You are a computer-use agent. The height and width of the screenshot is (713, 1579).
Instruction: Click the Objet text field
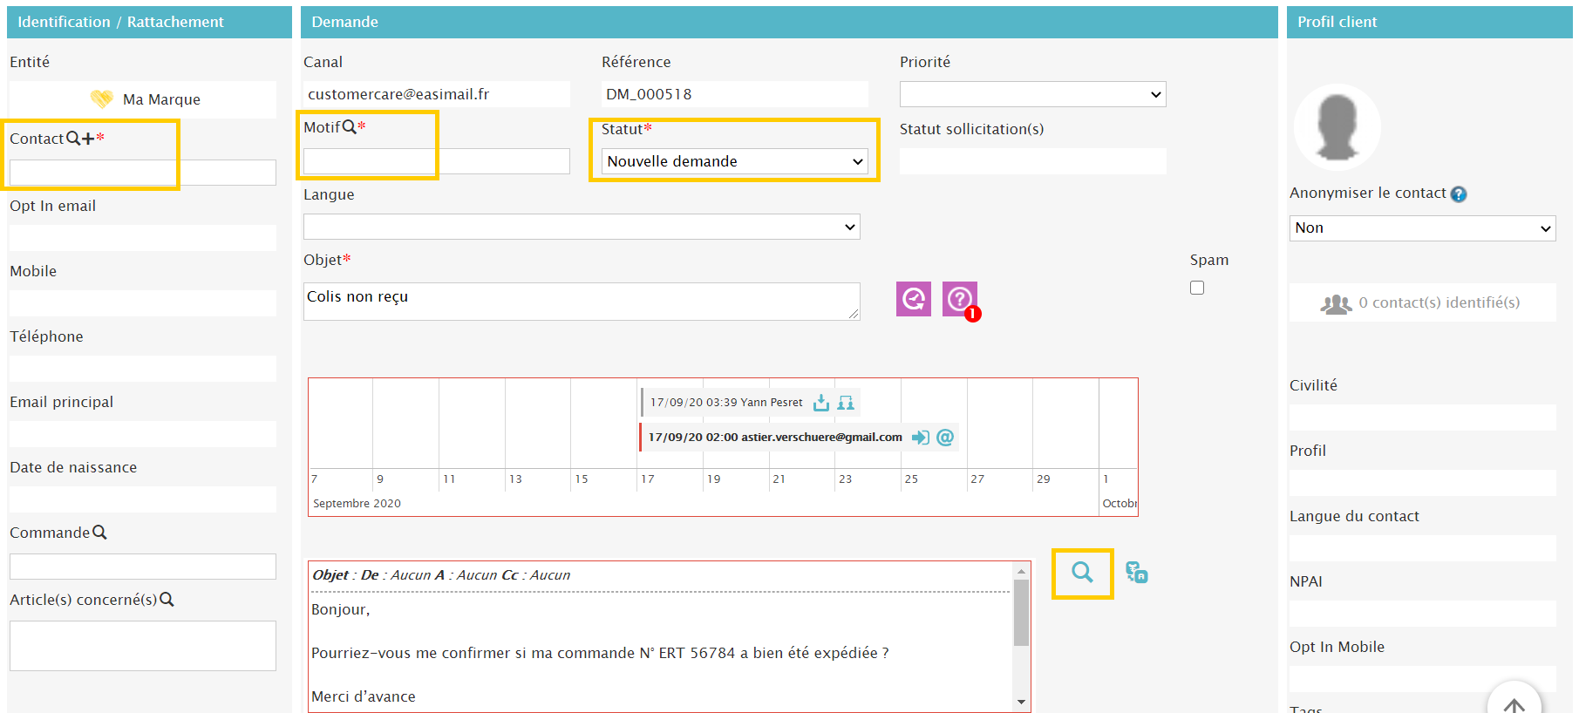(581, 301)
